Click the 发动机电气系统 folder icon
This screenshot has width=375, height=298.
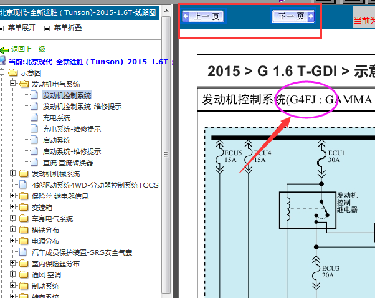pos(24,84)
